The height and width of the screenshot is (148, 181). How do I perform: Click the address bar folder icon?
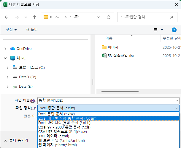pyautogui.click(x=46, y=17)
